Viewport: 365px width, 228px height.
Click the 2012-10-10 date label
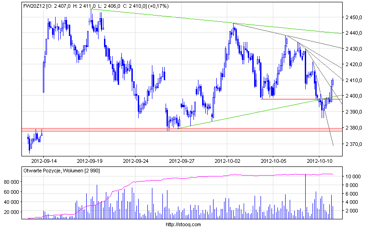click(x=320, y=161)
